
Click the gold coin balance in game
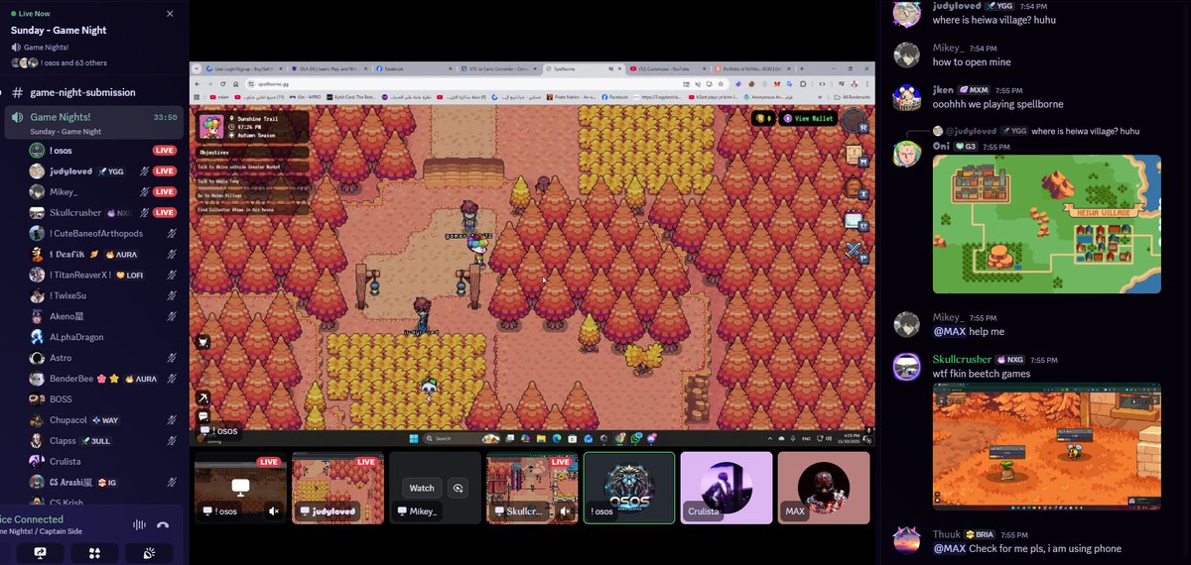763,118
